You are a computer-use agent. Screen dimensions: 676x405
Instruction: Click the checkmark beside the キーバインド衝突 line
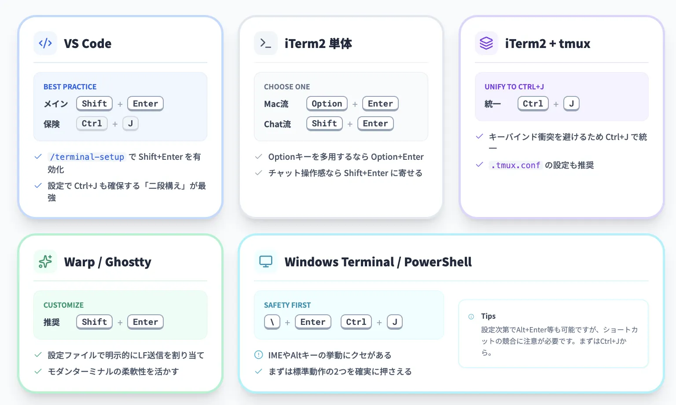point(479,136)
